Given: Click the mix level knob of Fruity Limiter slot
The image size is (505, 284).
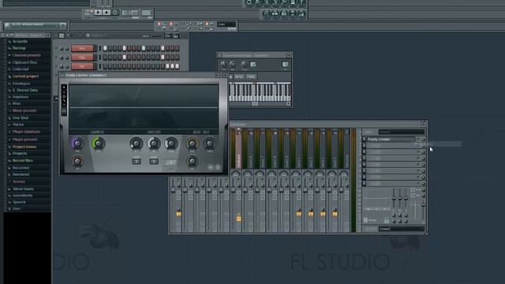Looking at the screenshot, I should (423, 140).
